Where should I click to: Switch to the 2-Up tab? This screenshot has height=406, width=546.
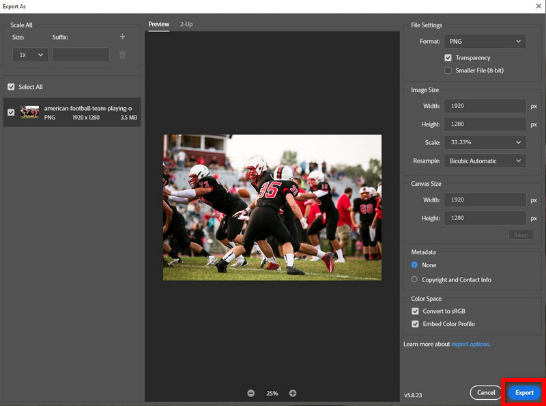186,24
